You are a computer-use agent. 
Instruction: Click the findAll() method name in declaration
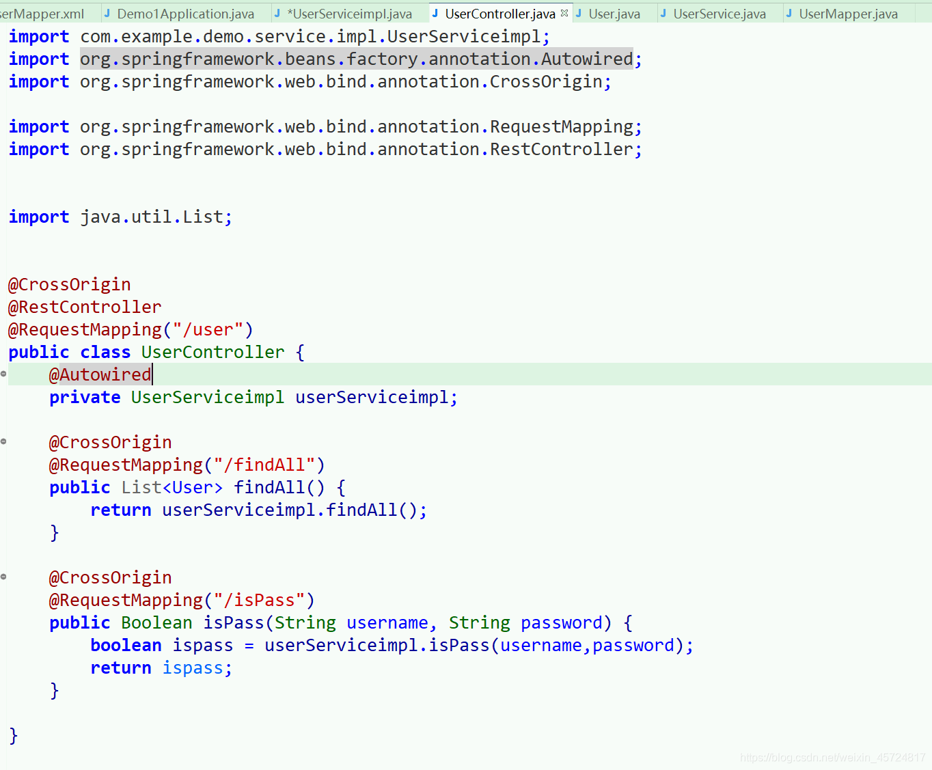point(279,488)
